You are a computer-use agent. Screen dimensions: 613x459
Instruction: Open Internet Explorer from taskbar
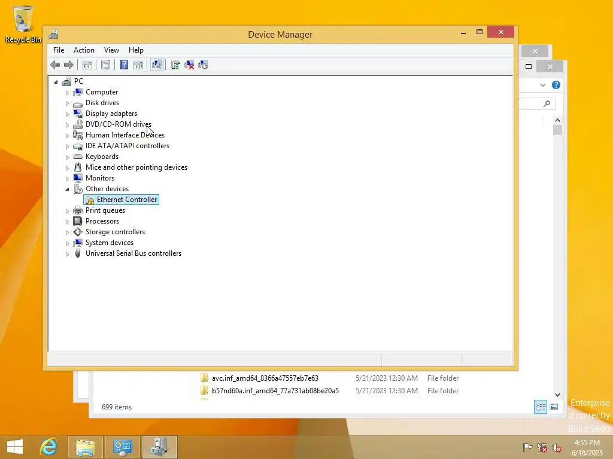(49, 447)
